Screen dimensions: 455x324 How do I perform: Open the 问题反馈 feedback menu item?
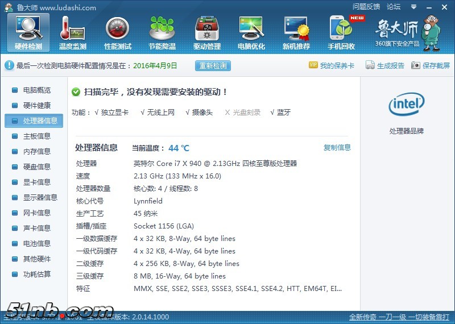click(x=366, y=7)
